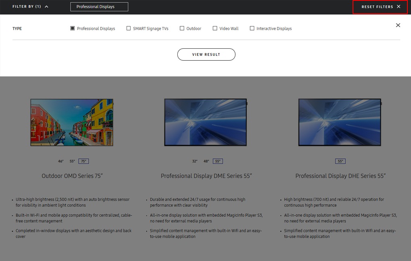The image size is (411, 261).
Task: Open Professional Display DME Series 55" link
Action: pos(206,176)
